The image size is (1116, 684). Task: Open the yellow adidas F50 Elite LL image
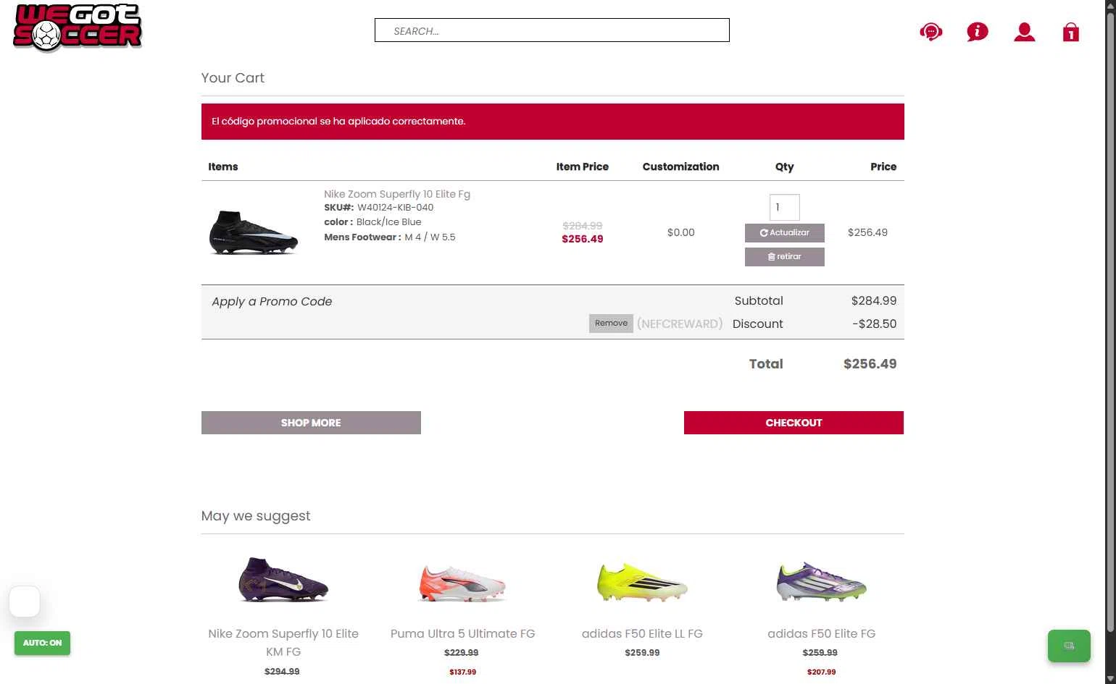[642, 582]
